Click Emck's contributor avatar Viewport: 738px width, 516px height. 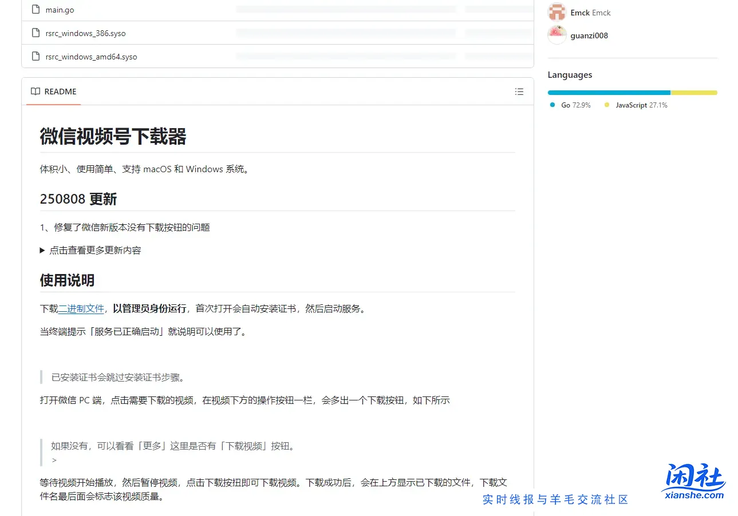[x=556, y=12]
